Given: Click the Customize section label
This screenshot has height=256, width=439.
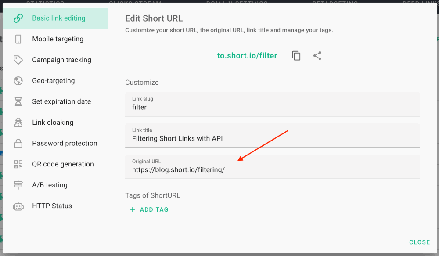Looking at the screenshot, I should [x=142, y=83].
